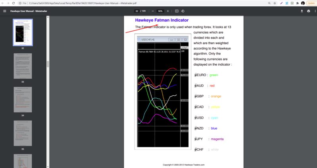Bookmark this page with the star icon
317x168 pixels.
275,3
